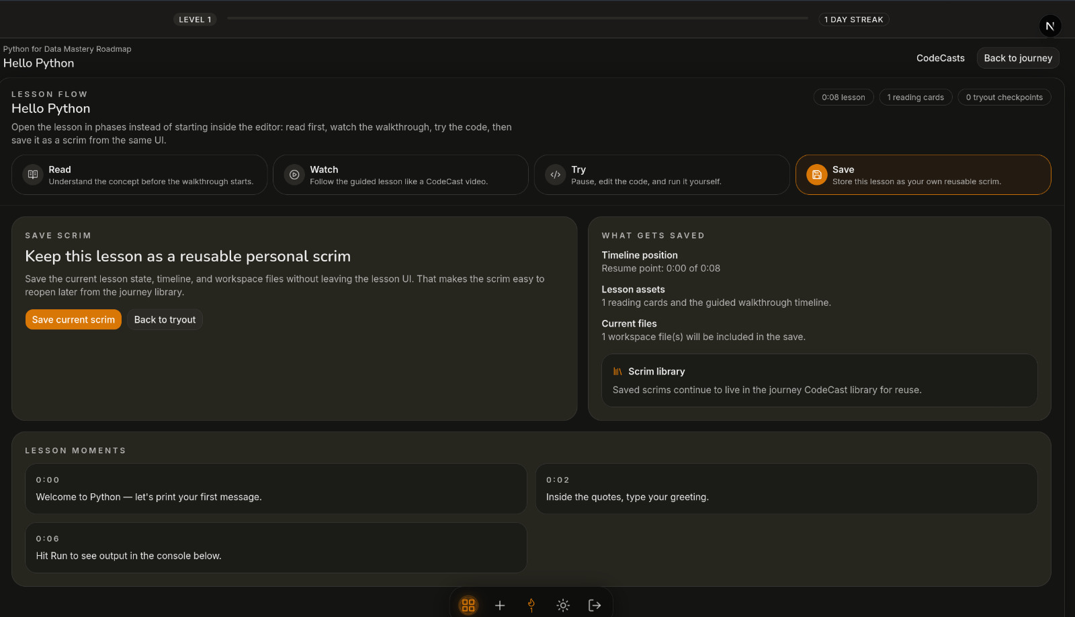
Task: Open the flame streak icon in dock
Action: point(531,605)
